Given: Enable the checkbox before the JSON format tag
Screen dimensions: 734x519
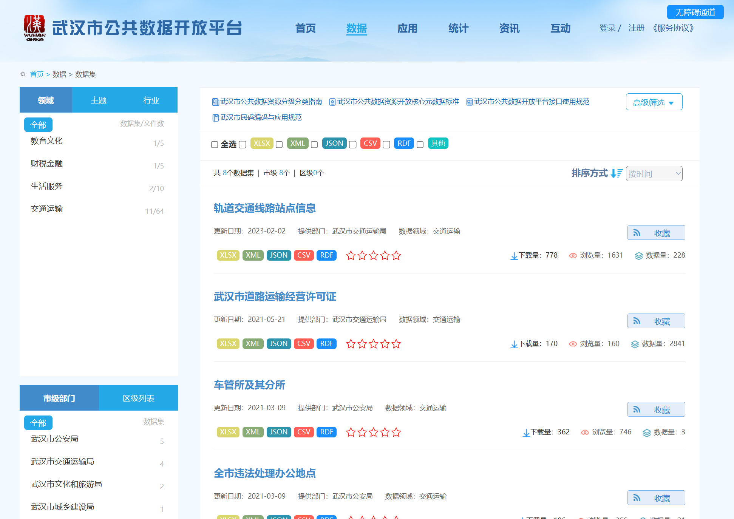Looking at the screenshot, I should tap(314, 144).
